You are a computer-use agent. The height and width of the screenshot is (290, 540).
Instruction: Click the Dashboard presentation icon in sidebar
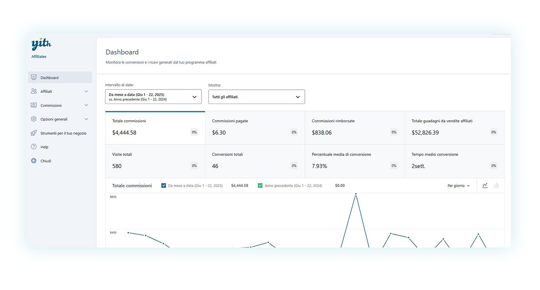[34, 77]
